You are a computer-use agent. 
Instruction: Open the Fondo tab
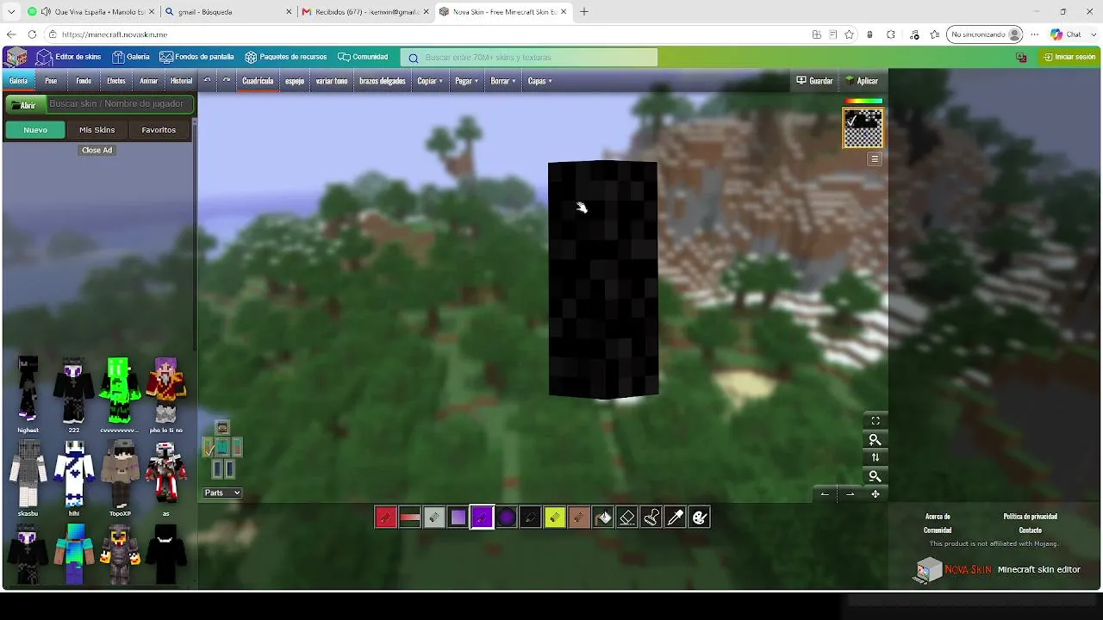84,81
